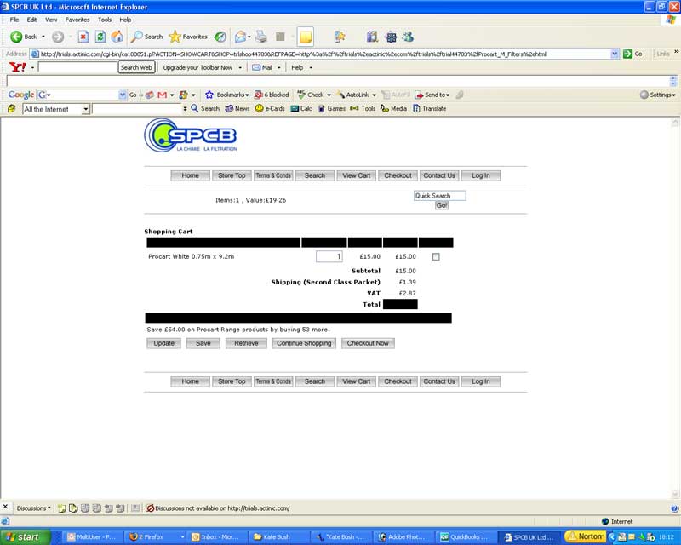Click the IE Stop button
The image size is (681, 545).
point(83,37)
